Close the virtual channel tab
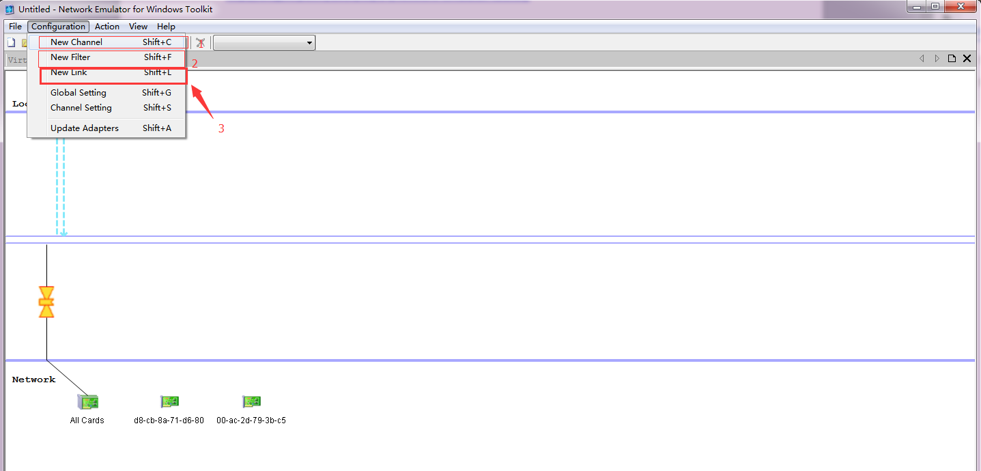Image resolution: width=981 pixels, height=471 pixels. coord(967,59)
